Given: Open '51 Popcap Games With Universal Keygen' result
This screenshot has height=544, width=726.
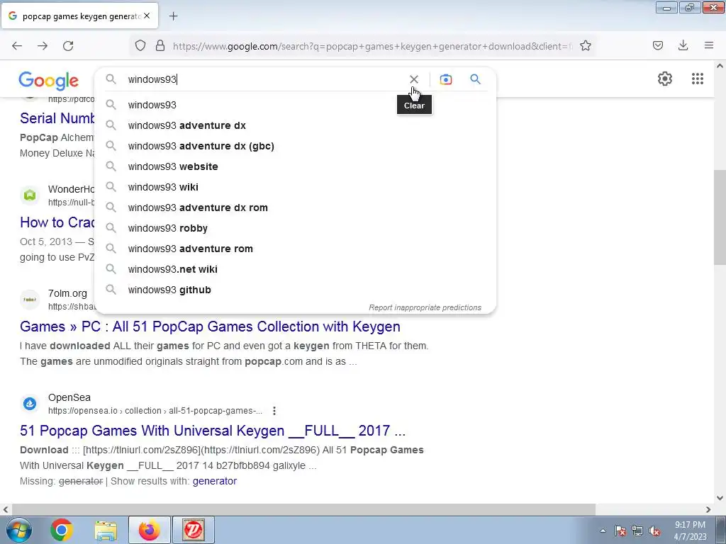Looking at the screenshot, I should (x=213, y=431).
